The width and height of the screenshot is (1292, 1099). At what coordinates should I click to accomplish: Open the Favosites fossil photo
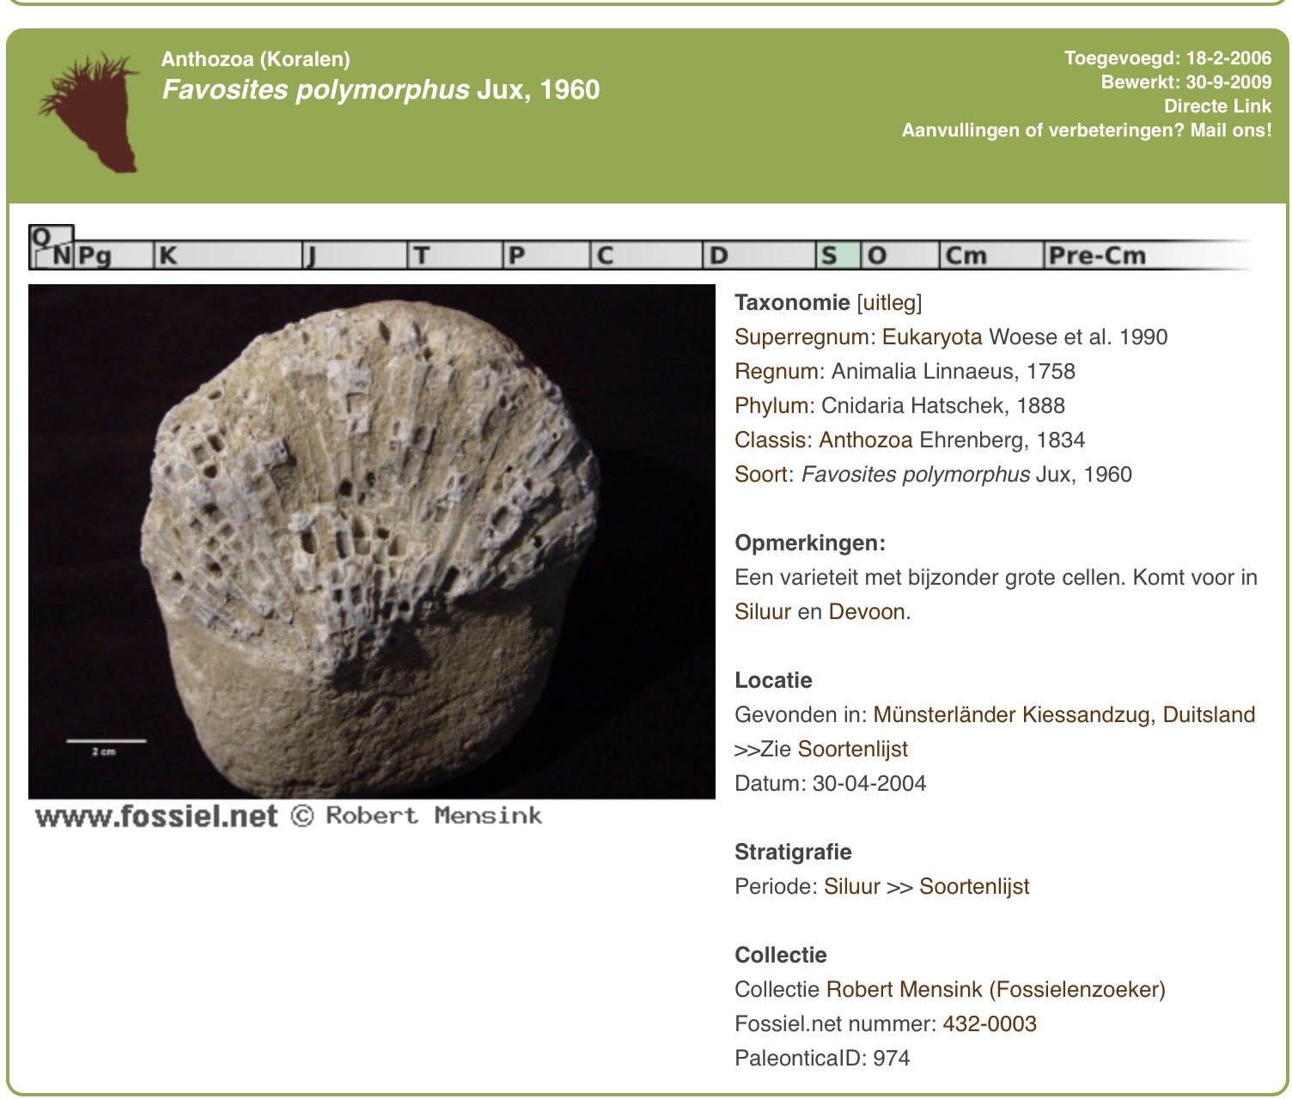click(371, 541)
